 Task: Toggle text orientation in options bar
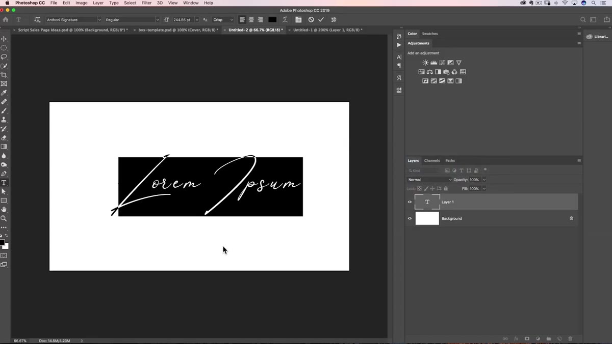[37, 20]
